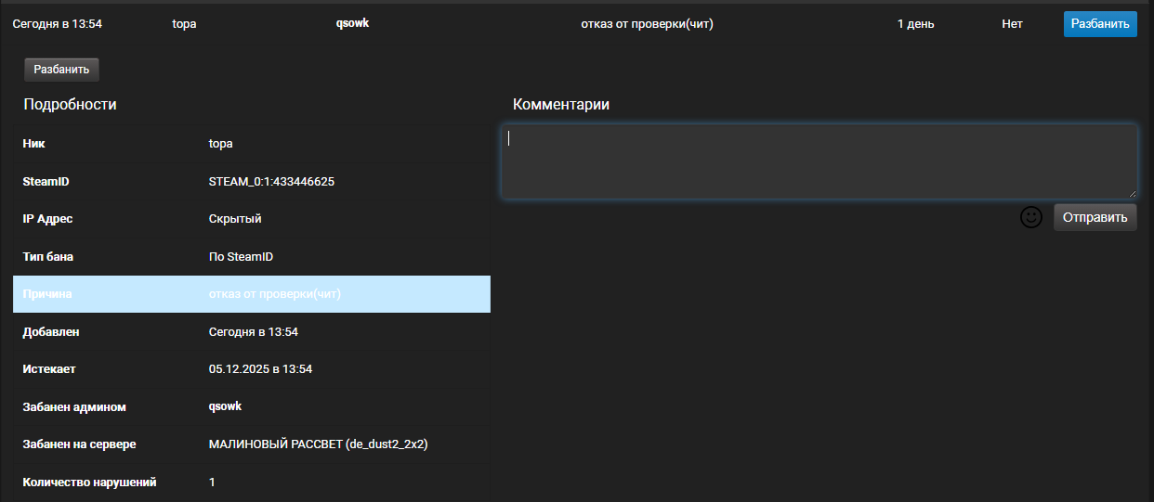Image resolution: width=1154 pixels, height=502 pixels.
Task: Click the highlighted Причина details row
Action: coord(251,294)
